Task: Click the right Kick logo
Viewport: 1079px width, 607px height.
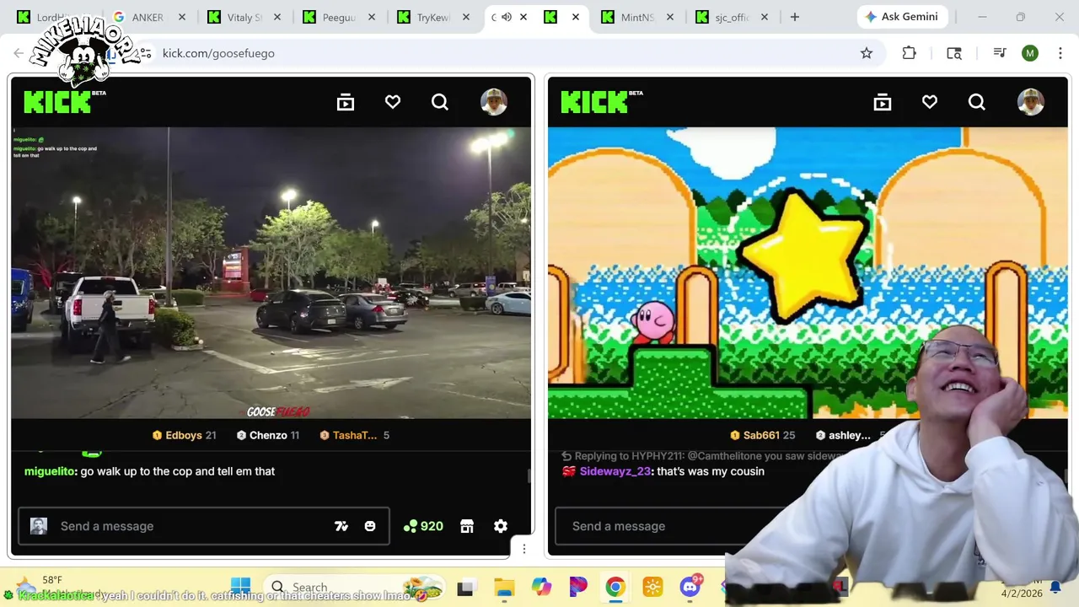Action: coord(601,101)
